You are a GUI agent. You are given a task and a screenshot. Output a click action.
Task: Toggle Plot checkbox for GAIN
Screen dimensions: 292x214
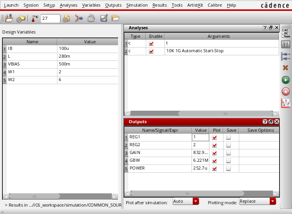tap(215, 153)
